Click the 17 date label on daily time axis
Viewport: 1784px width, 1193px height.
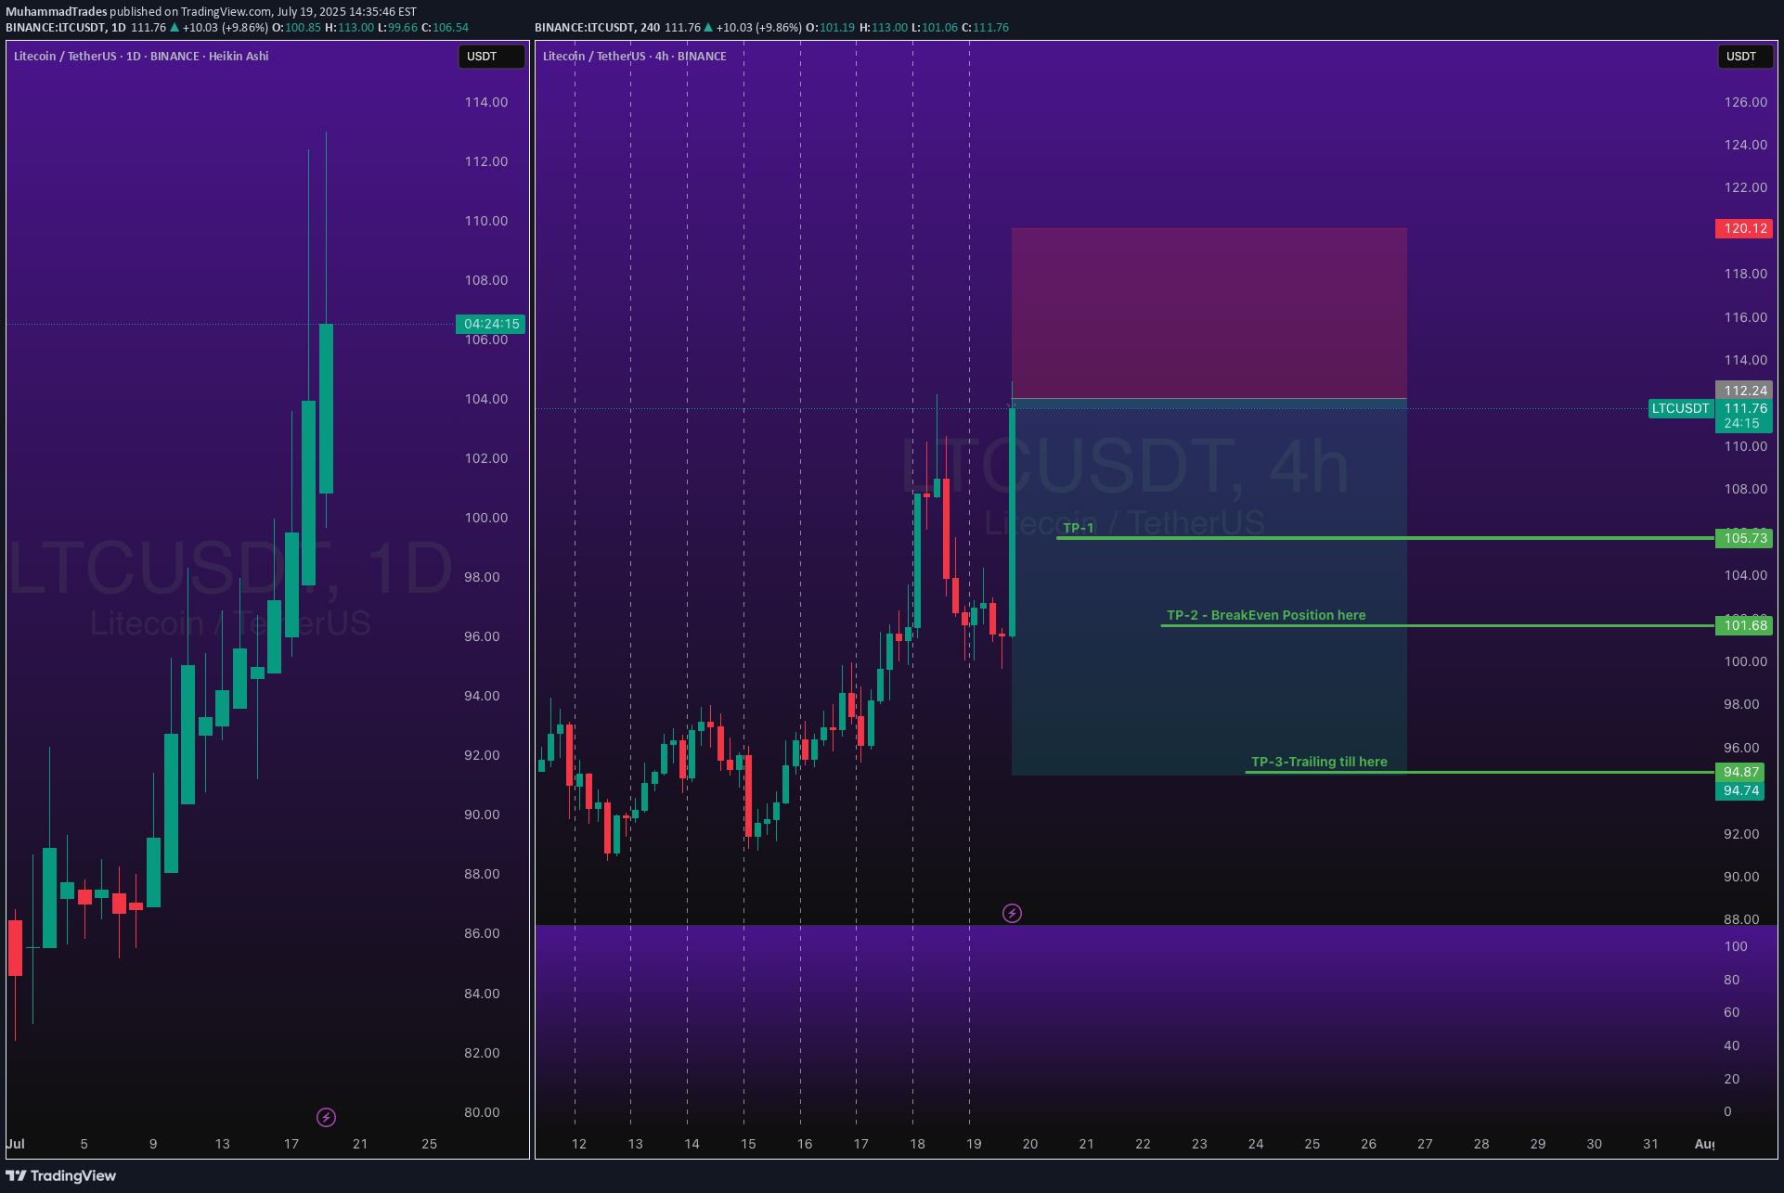click(291, 1144)
